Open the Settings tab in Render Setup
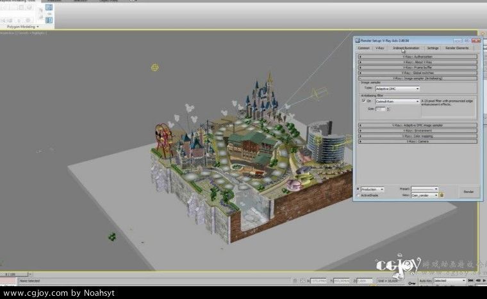The height and width of the screenshot is (299, 487). pyautogui.click(x=433, y=48)
